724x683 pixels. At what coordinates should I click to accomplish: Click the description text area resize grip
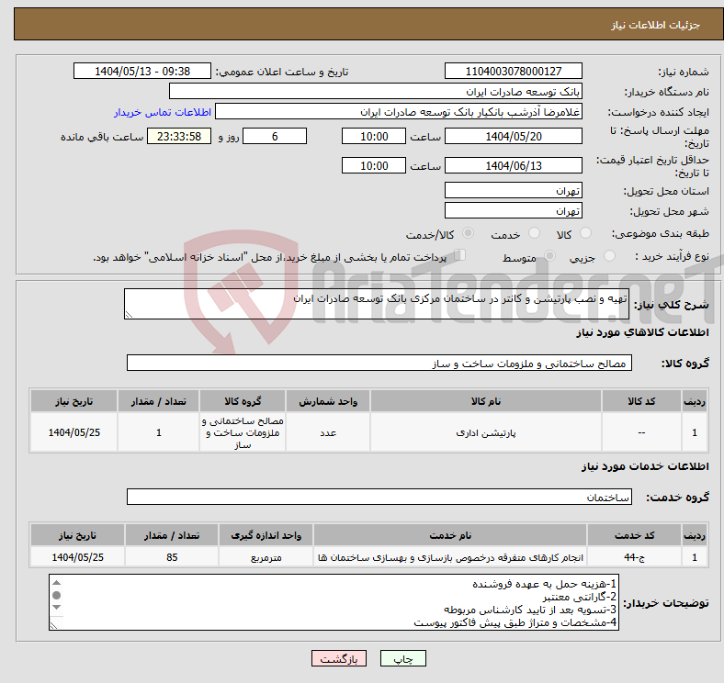point(129,314)
